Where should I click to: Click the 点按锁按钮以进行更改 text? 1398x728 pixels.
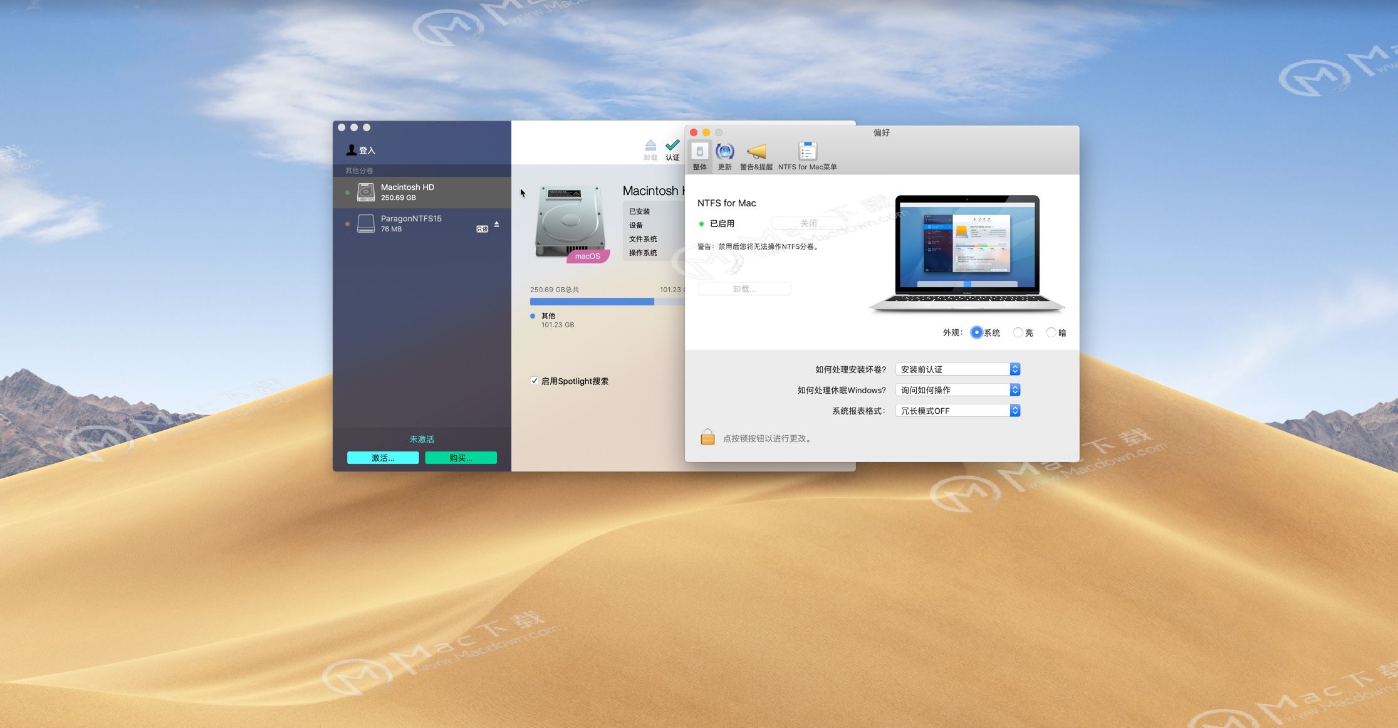pyautogui.click(x=769, y=438)
